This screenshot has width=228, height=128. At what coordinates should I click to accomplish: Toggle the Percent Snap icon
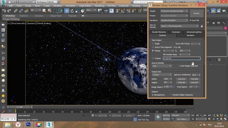coord(129,11)
